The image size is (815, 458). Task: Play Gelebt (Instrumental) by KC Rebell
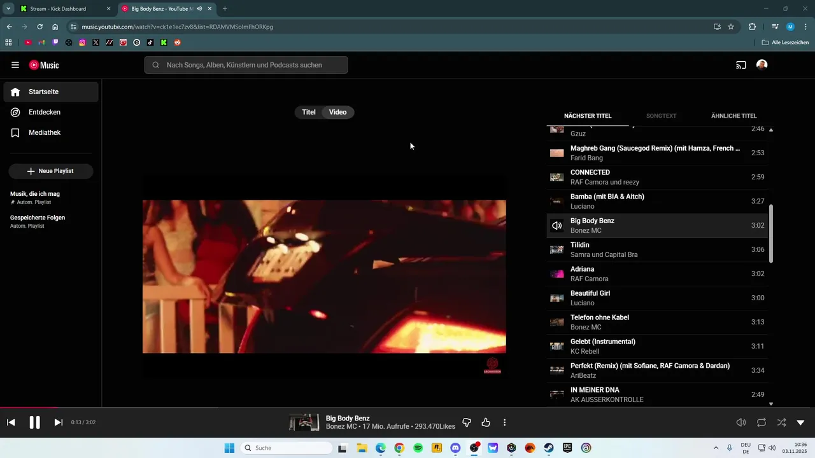click(x=657, y=346)
